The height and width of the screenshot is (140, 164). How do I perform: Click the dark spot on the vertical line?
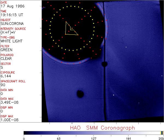tap(104, 64)
